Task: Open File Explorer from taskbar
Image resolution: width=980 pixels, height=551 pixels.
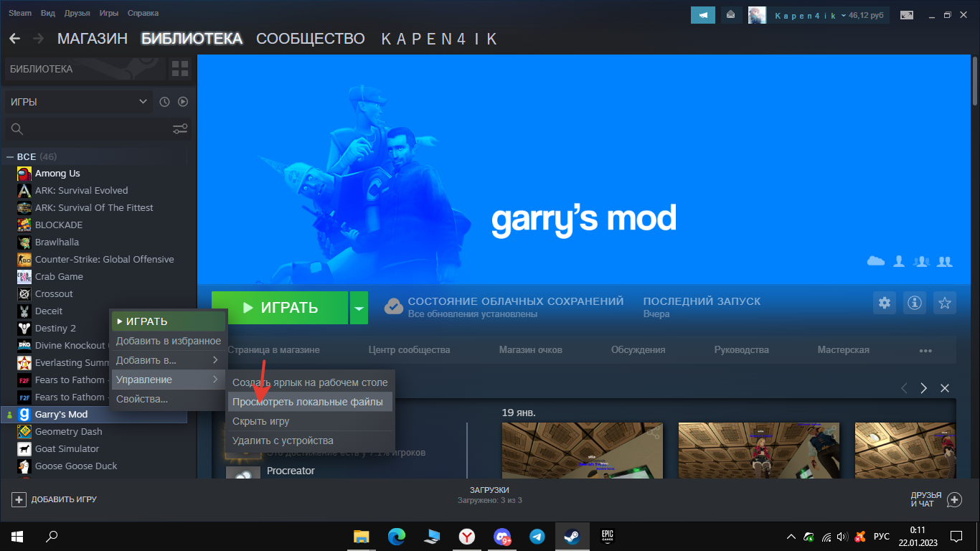Action: click(362, 536)
